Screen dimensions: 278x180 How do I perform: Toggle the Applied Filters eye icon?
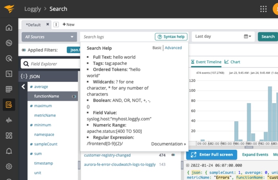pyautogui.click(x=24, y=50)
